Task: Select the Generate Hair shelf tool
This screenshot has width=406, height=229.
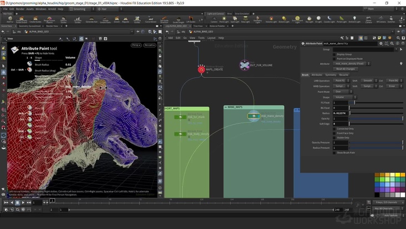Action: point(92,19)
